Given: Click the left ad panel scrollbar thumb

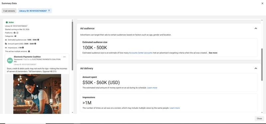Looking at the screenshot, I should 72,46.
